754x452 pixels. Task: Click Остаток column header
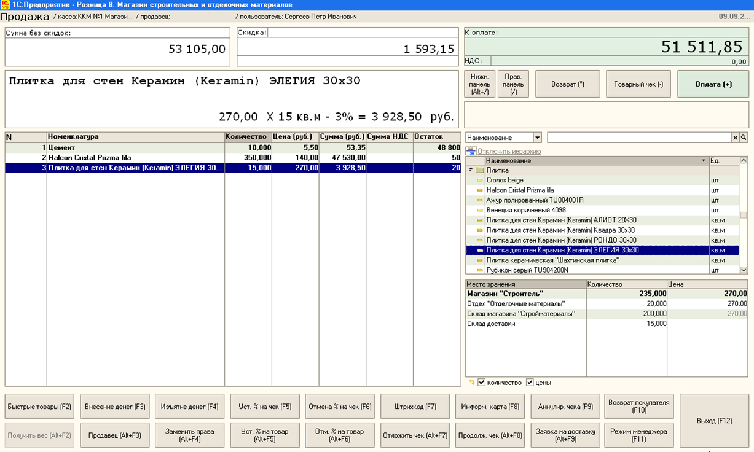point(436,137)
